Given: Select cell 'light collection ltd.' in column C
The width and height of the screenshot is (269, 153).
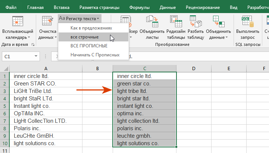Looking at the screenshot, I should coord(144,121).
